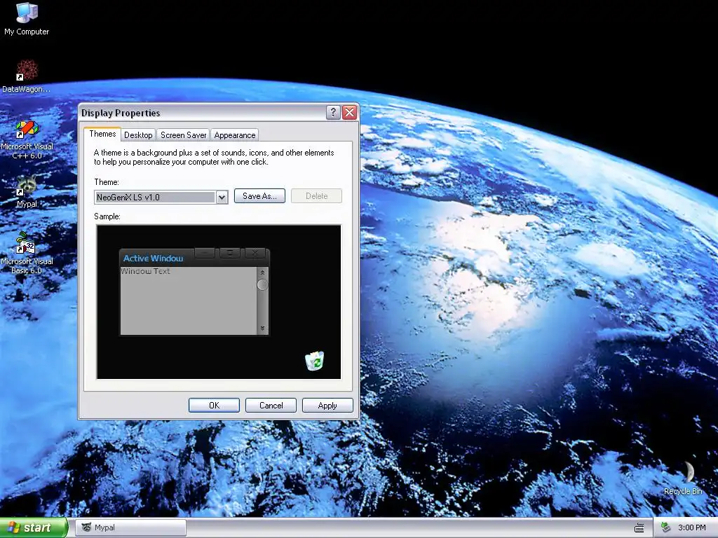The width and height of the screenshot is (718, 538).
Task: Select Microsoft Visual Basic 6.0 shortcut
Action: click(27, 253)
